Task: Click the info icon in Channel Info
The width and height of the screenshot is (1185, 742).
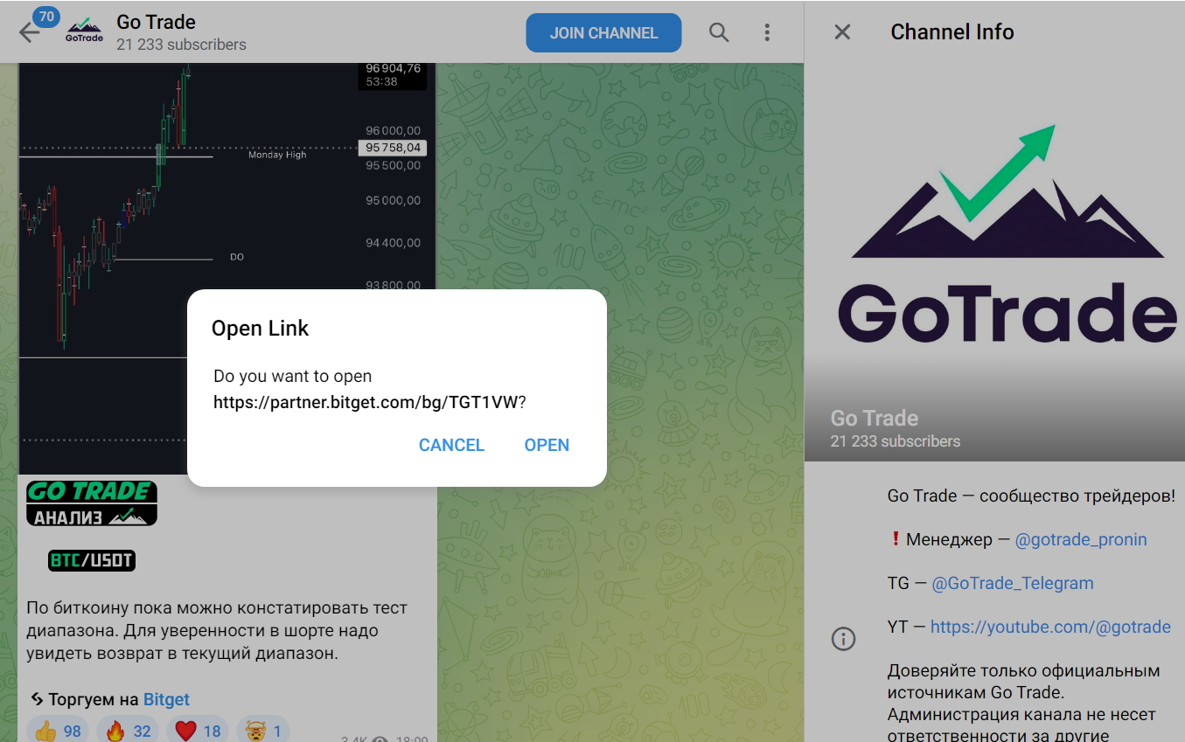Action: pyautogui.click(x=843, y=639)
